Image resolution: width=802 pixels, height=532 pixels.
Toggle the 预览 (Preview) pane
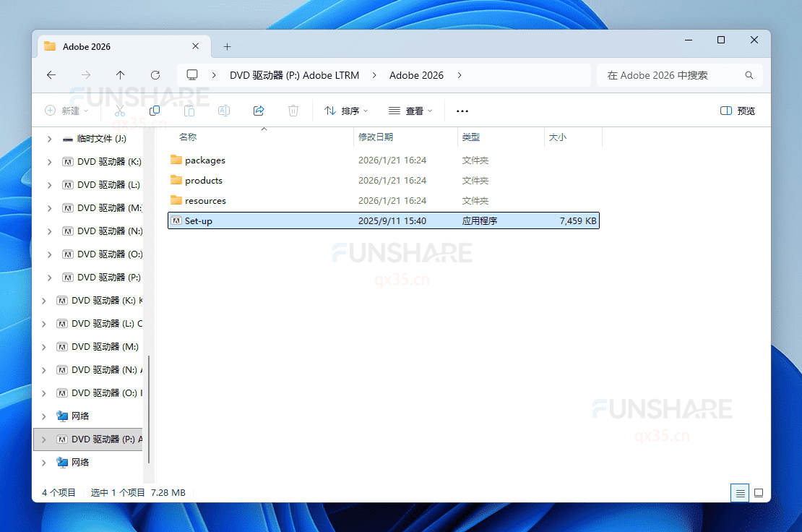tap(737, 110)
